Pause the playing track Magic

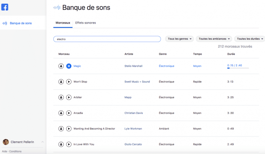pos(69,66)
